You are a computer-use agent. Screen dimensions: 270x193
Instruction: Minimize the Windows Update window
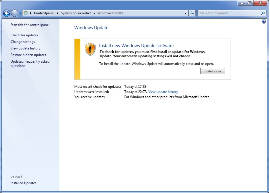[242, 3]
